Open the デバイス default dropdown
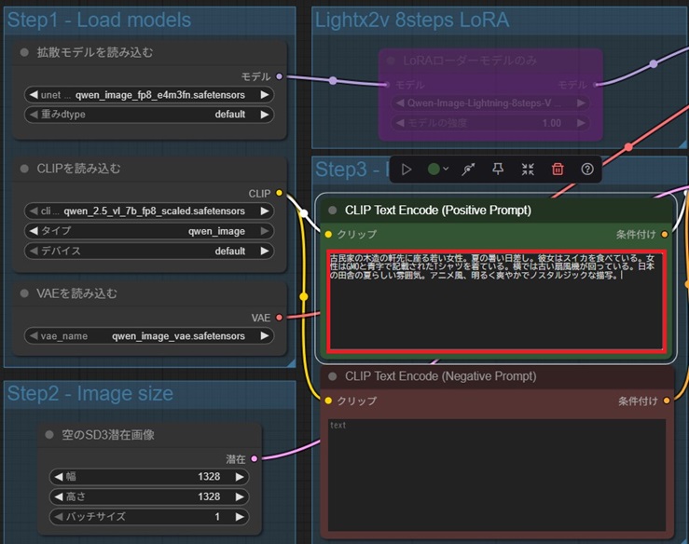The width and height of the screenshot is (689, 544). pyautogui.click(x=149, y=251)
